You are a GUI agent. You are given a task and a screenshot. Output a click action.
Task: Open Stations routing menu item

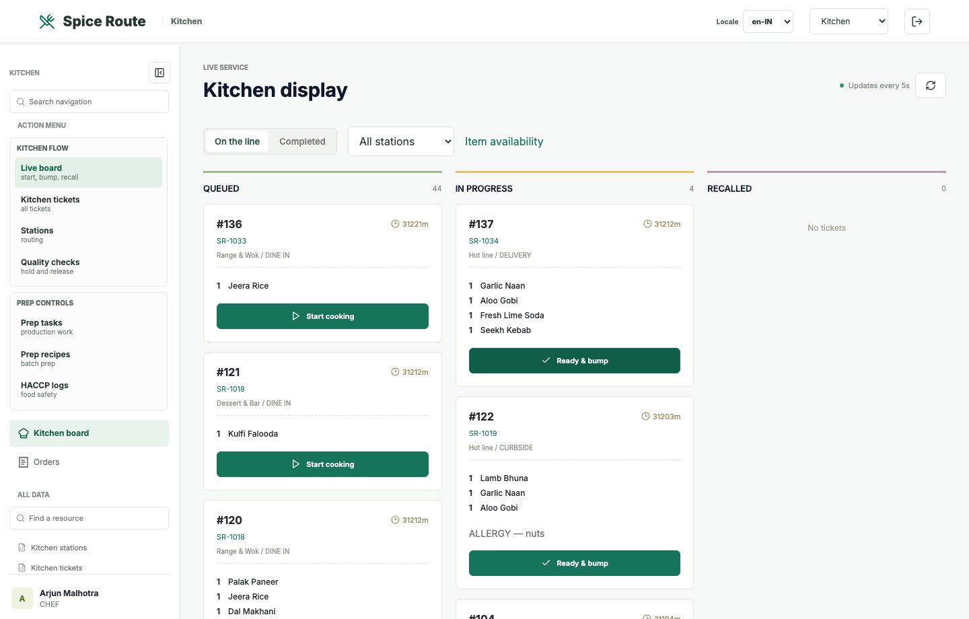tap(88, 235)
